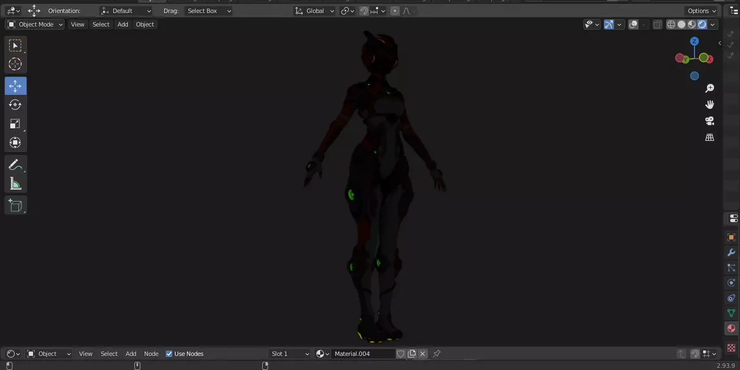The width and height of the screenshot is (740, 370).
Task: Select the Scale tool
Action: tap(15, 124)
